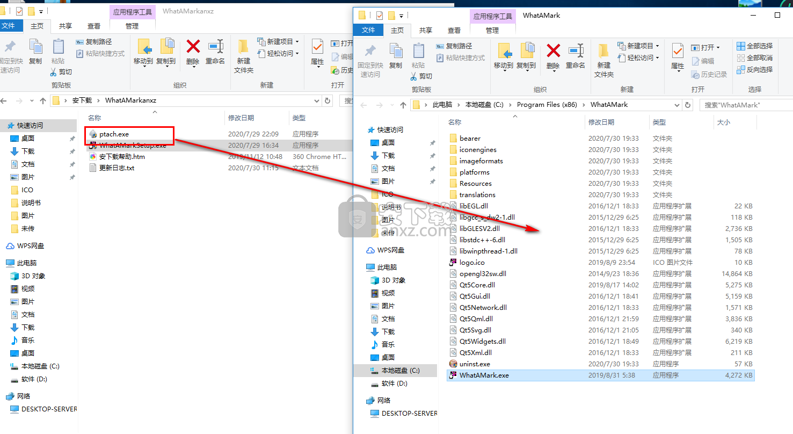
Task: Select ptach.exe in WhatAMarkanxz window
Action: pyautogui.click(x=114, y=134)
